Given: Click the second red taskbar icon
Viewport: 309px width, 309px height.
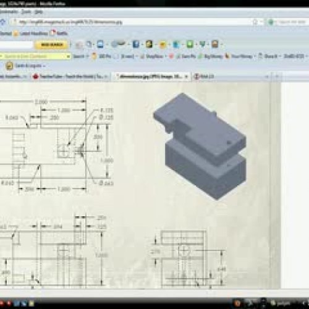Looking at the screenshot, I should (x=9, y=303).
